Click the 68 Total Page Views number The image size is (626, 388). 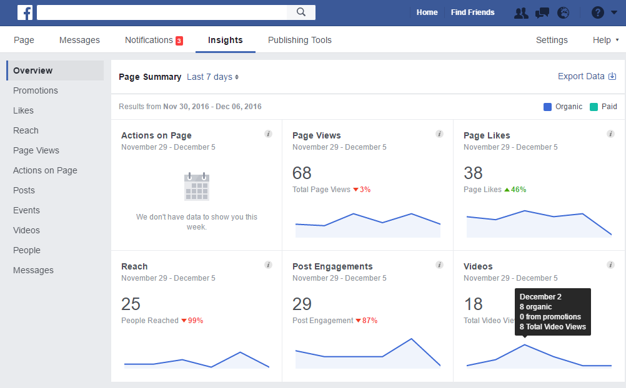coord(302,173)
